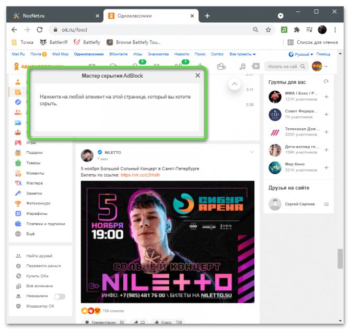Open the Дети-взгляд group avatar
This screenshot has width=350, height=330.
[x=275, y=150]
